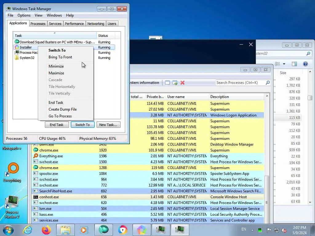The width and height of the screenshot is (315, 236).
Task: Change view using Explorer view icon
Action: click(x=277, y=64)
